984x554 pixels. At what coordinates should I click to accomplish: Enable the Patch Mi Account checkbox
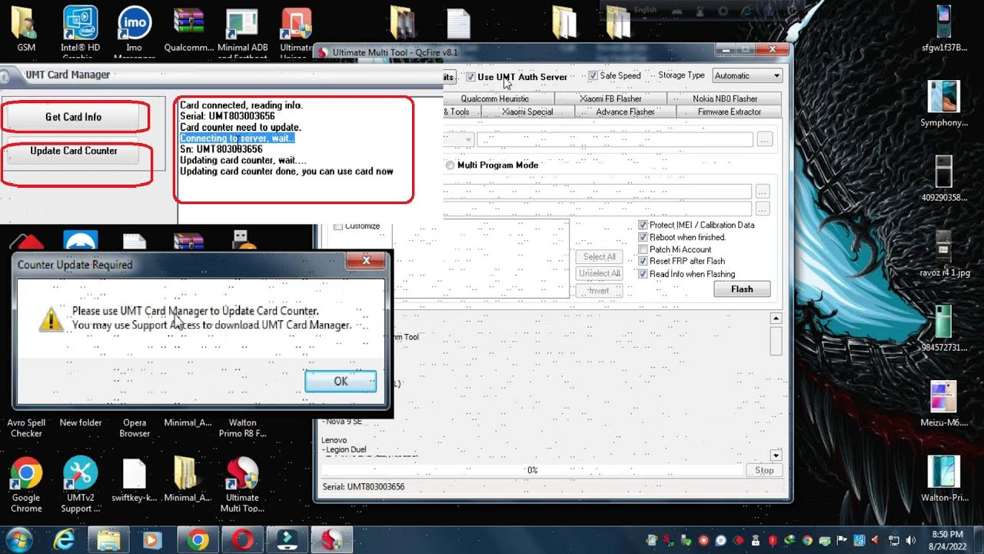point(643,249)
